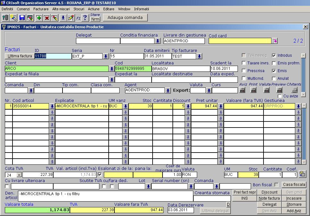Open the Export Valuta dropdown arrow
This screenshot has width=310, height=216.
click(209, 90)
